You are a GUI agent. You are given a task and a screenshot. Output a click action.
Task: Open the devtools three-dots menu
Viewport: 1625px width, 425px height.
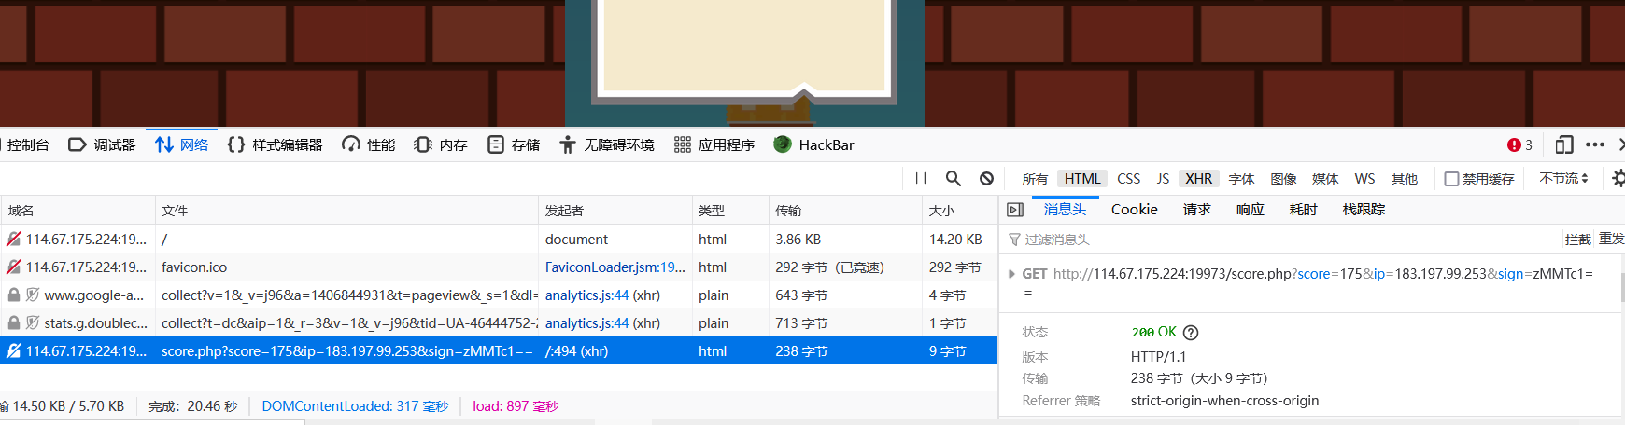tap(1595, 145)
